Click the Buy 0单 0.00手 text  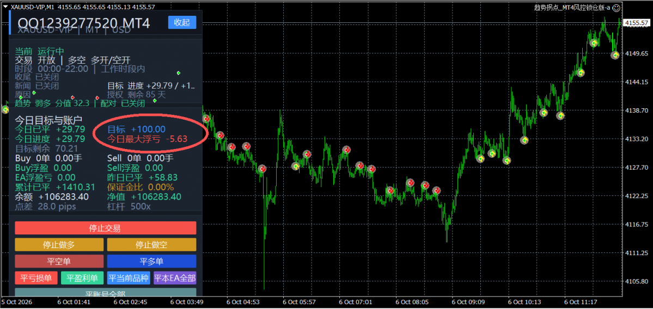point(48,158)
